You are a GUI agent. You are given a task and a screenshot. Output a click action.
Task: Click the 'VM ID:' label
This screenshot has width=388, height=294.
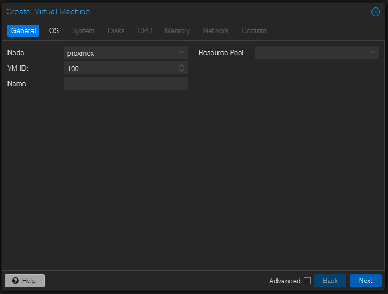[x=18, y=68]
